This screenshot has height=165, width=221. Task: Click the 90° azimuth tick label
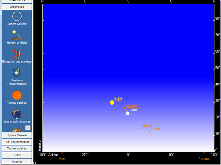pos(171,155)
